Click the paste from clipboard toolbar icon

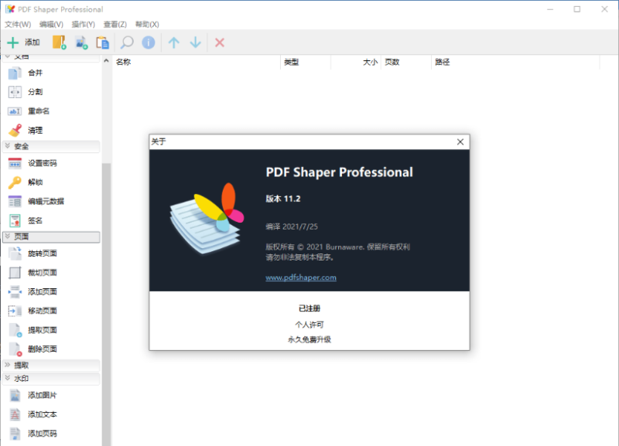click(103, 43)
